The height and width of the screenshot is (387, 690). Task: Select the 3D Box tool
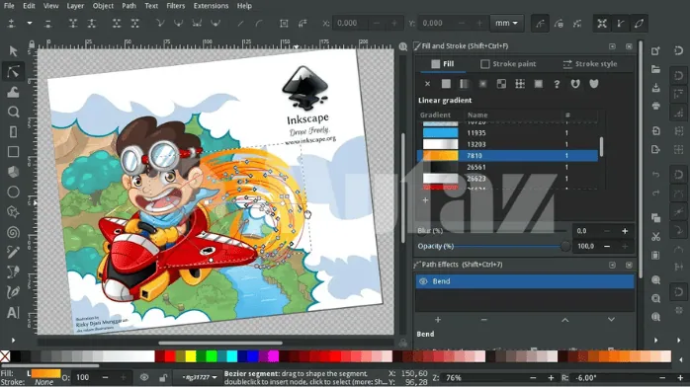[x=13, y=172]
